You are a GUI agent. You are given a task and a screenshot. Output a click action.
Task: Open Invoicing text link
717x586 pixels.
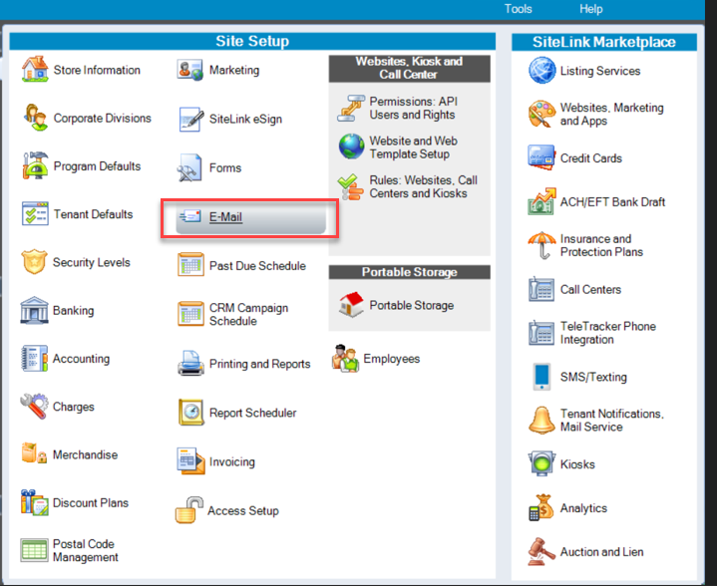click(231, 461)
